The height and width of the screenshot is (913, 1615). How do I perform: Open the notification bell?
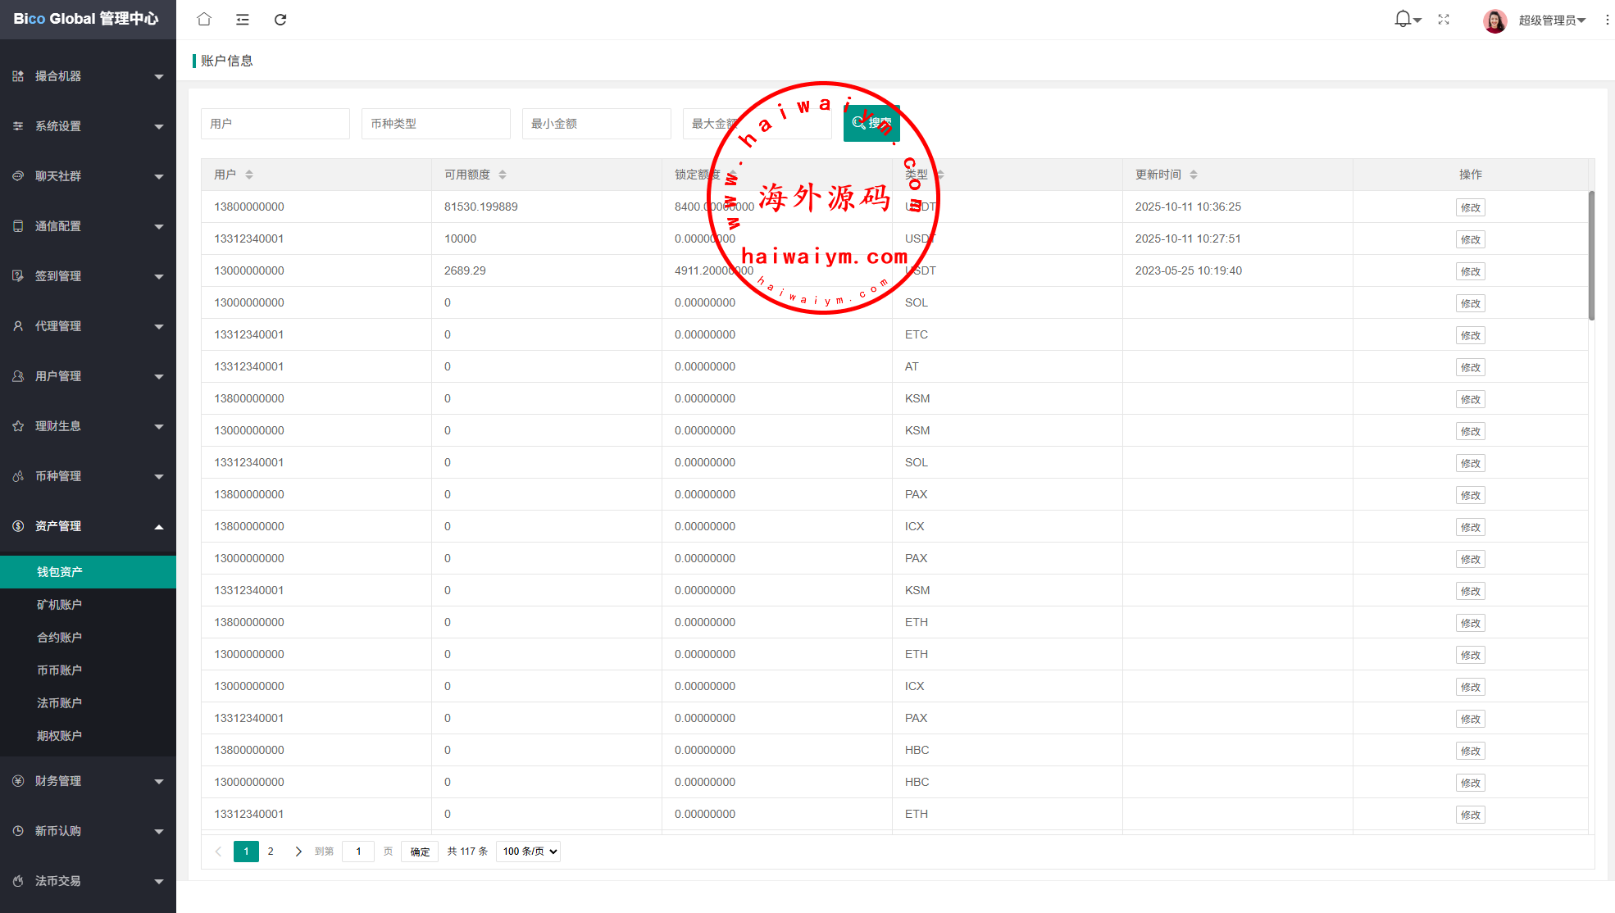click(x=1403, y=19)
